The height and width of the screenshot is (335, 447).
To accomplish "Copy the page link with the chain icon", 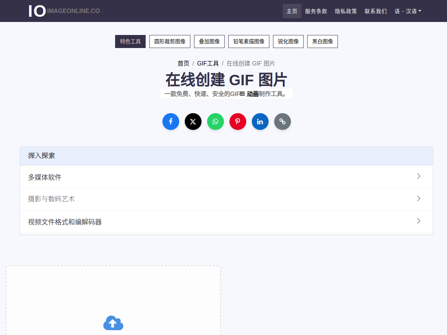I will 282,122.
